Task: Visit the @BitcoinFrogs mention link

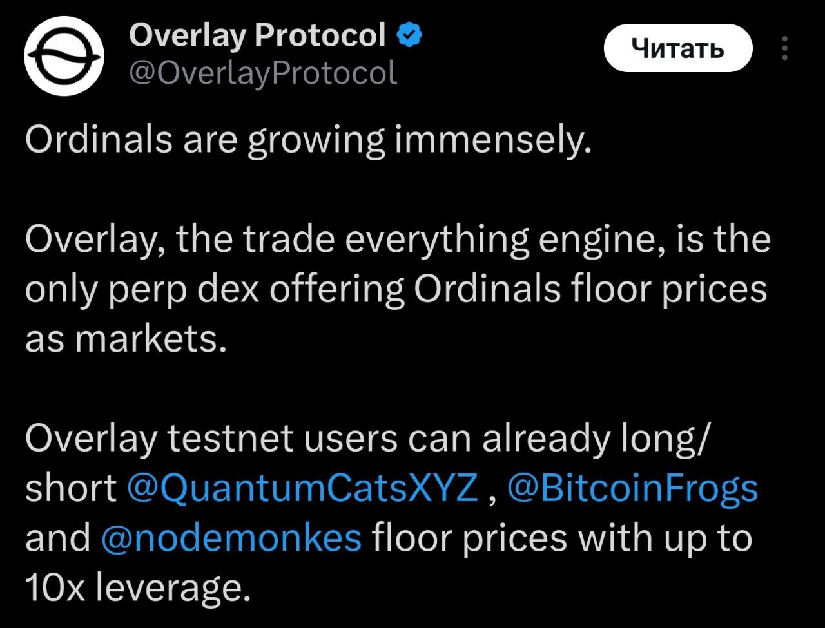Action: (x=632, y=488)
